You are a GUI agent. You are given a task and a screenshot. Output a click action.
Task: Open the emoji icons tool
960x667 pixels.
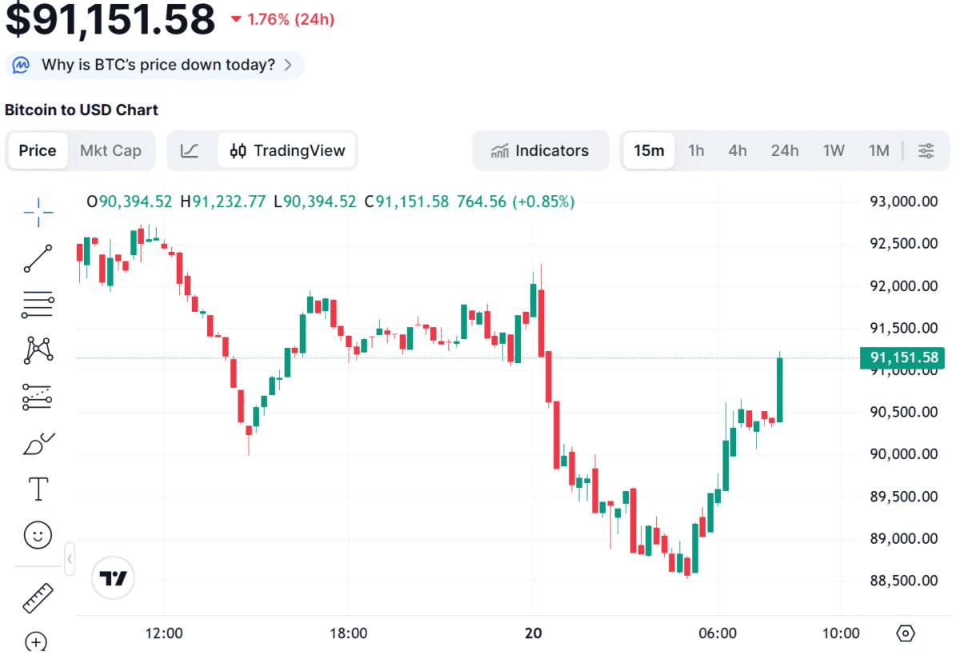click(38, 535)
